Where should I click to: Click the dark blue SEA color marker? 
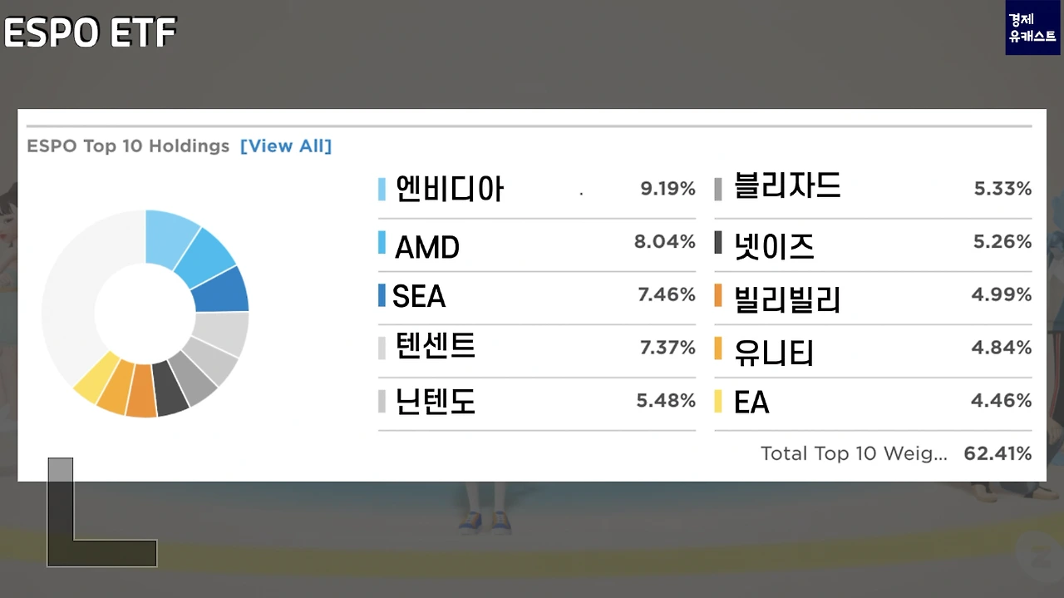click(382, 295)
